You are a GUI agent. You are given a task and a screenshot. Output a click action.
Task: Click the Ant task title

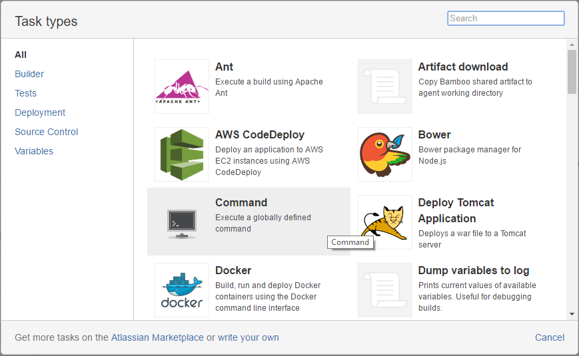click(224, 67)
